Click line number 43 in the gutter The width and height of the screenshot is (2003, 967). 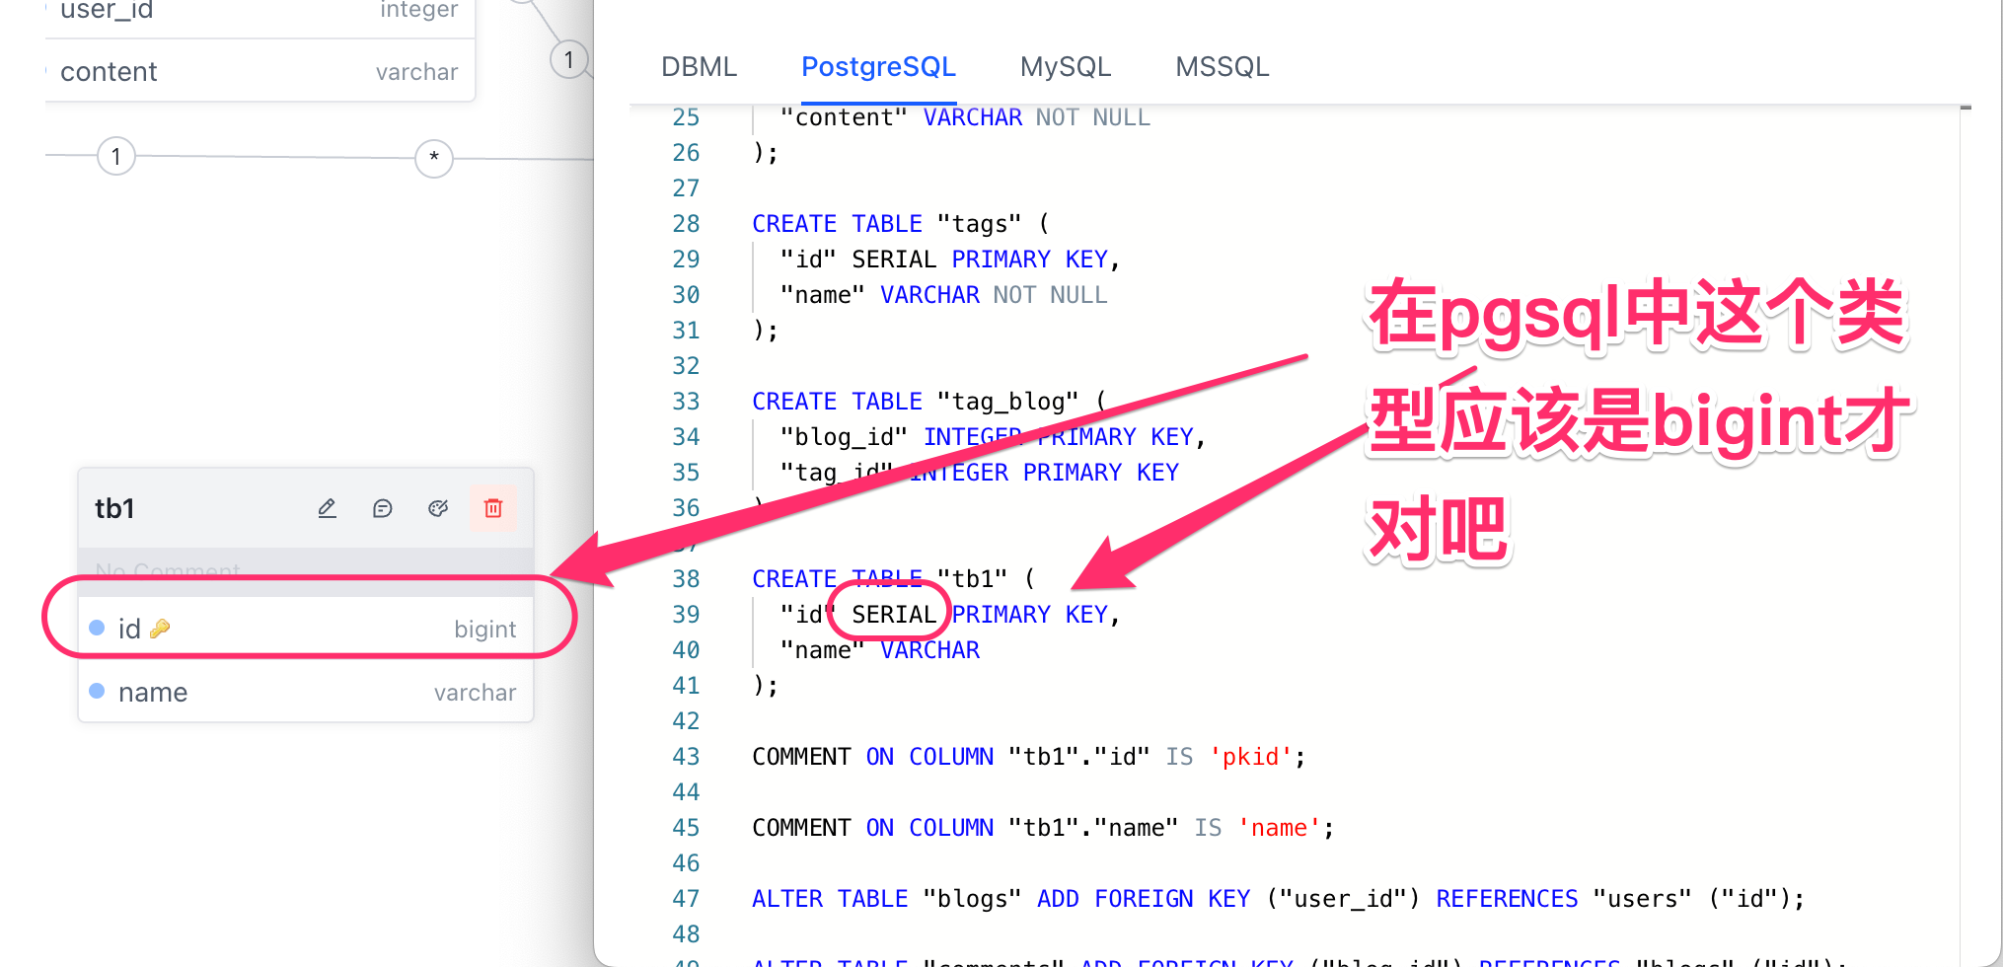(x=686, y=757)
